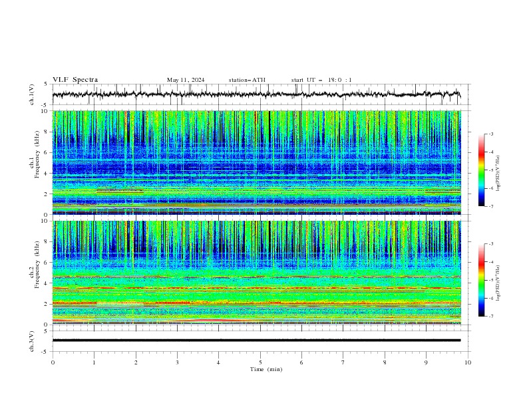Click the ch.1 spectrogram color scale bar
This screenshot has height=407, width=527.
click(x=481, y=170)
